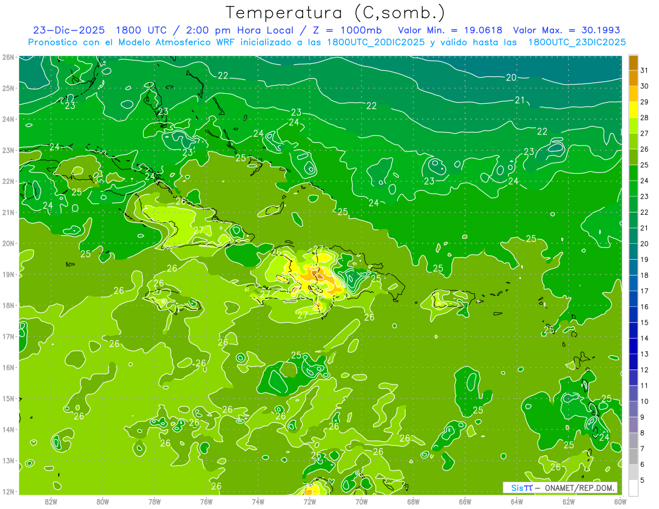Click the "62W" longitude axis label
659x509 pixels.
click(x=568, y=501)
